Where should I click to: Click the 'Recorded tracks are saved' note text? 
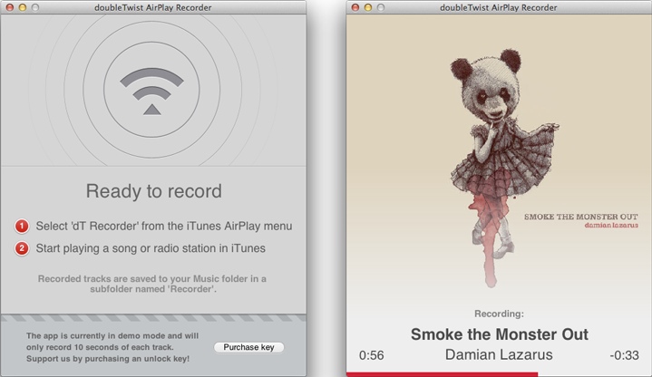(x=152, y=284)
